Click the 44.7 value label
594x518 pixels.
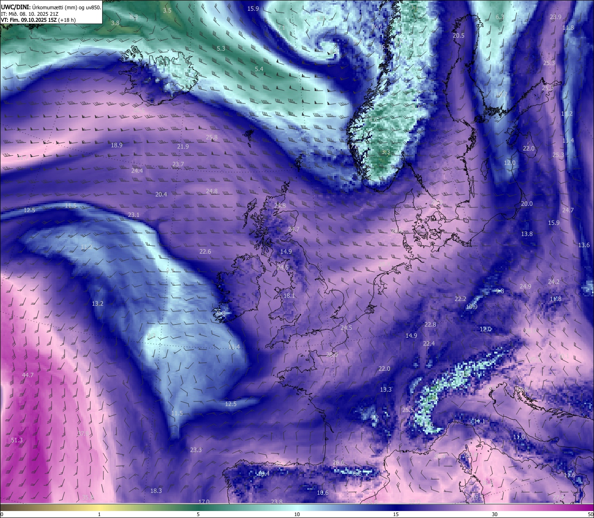click(x=28, y=375)
